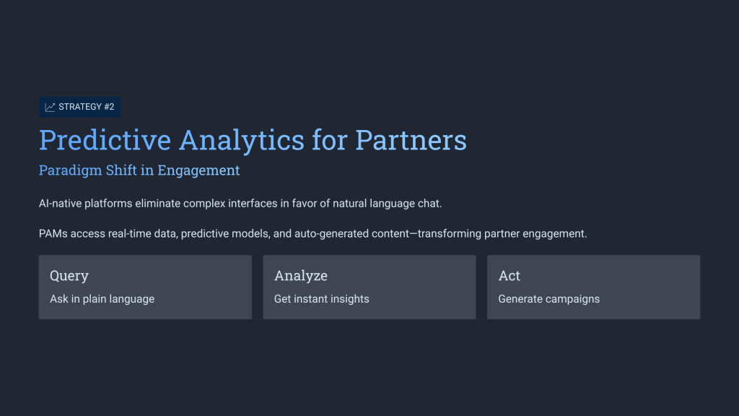Select the "Act" card heading
Screen dimensions: 739x416
(x=510, y=276)
